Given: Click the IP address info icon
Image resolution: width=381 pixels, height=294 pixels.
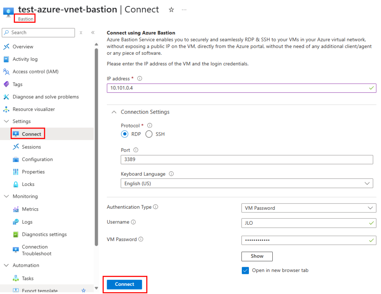Looking at the screenshot, I should [140, 78].
